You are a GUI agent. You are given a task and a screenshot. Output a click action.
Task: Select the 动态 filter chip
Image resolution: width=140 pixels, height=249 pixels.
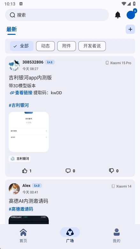[45, 46]
